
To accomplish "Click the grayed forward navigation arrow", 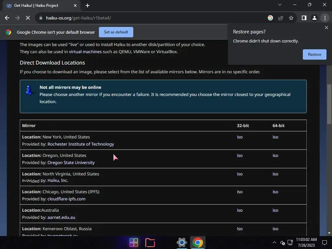I will pyautogui.click(x=18, y=18).
